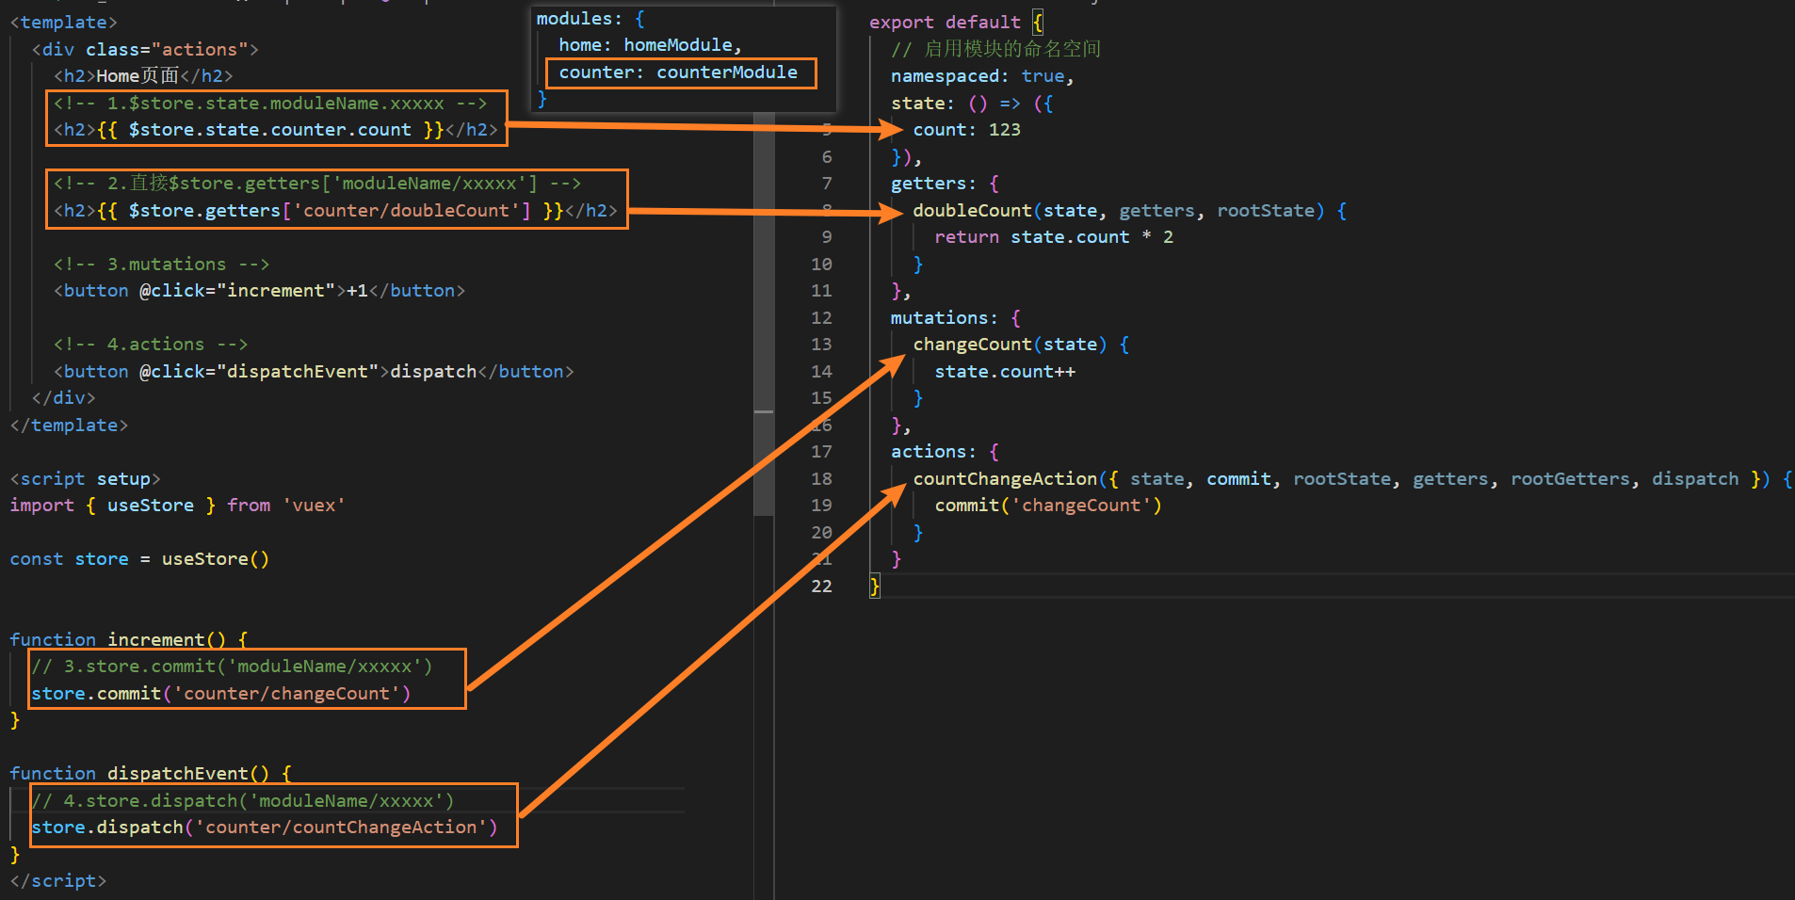Image resolution: width=1795 pixels, height=900 pixels.
Task: Click the '<button @click="increment">+1' line
Action: coord(260,291)
